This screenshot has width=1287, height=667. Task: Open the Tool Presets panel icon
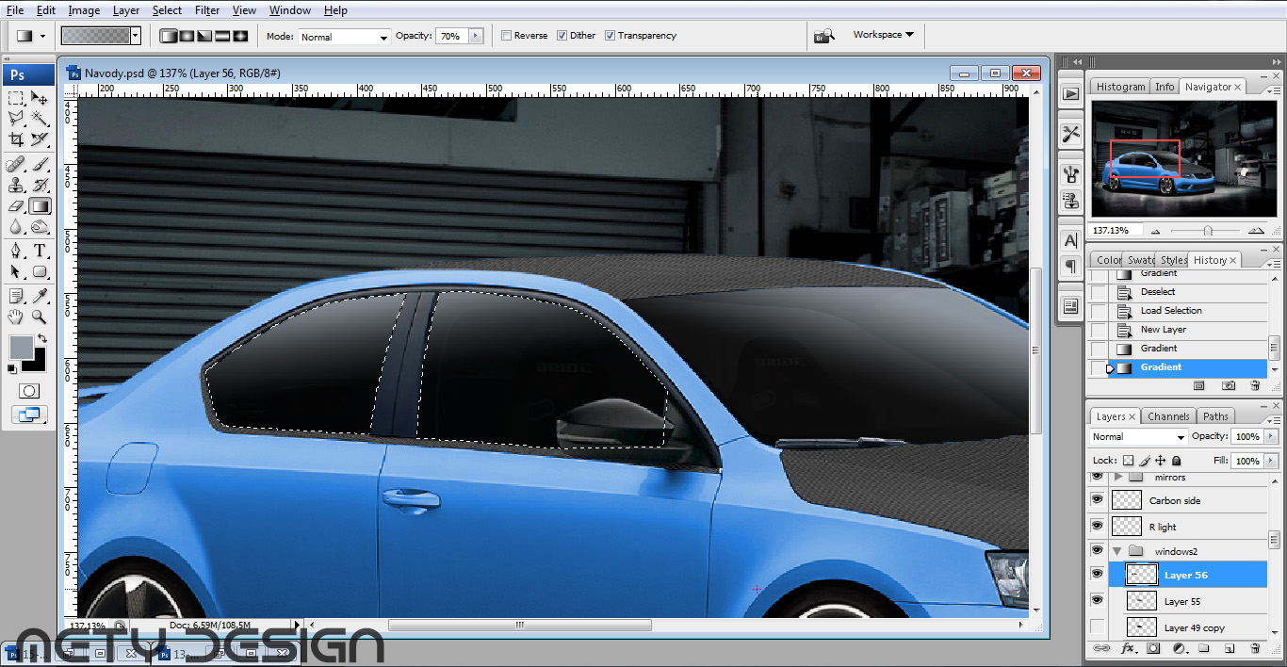coord(1070,134)
